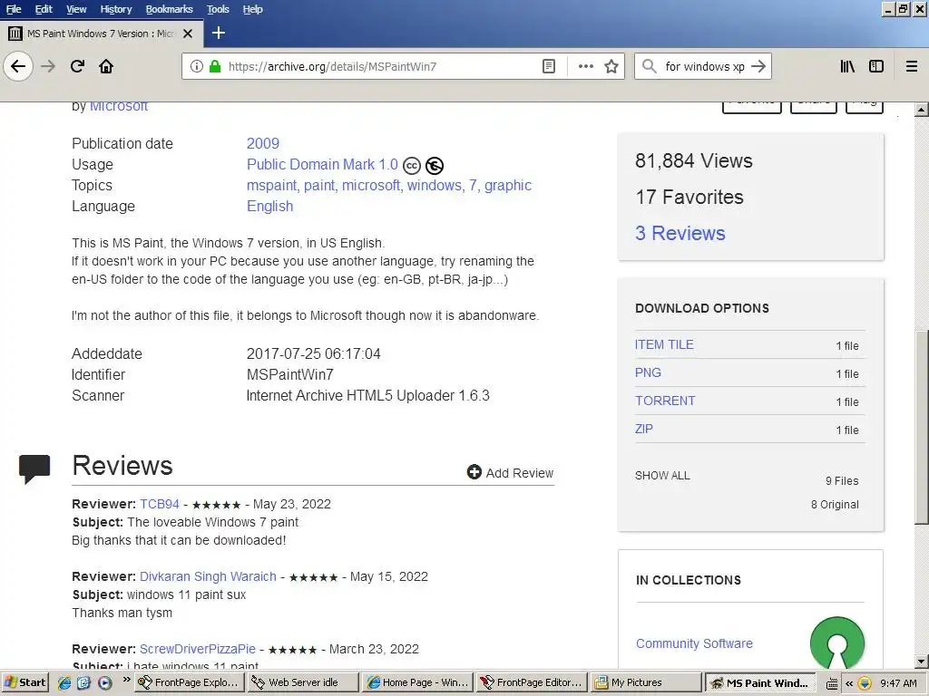Viewport: 929px width, 696px height.
Task: Reload the current page
Action: click(78, 66)
